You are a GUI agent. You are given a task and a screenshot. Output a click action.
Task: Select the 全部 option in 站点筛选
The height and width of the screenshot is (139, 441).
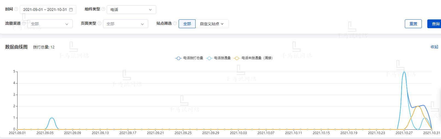tap(187, 24)
